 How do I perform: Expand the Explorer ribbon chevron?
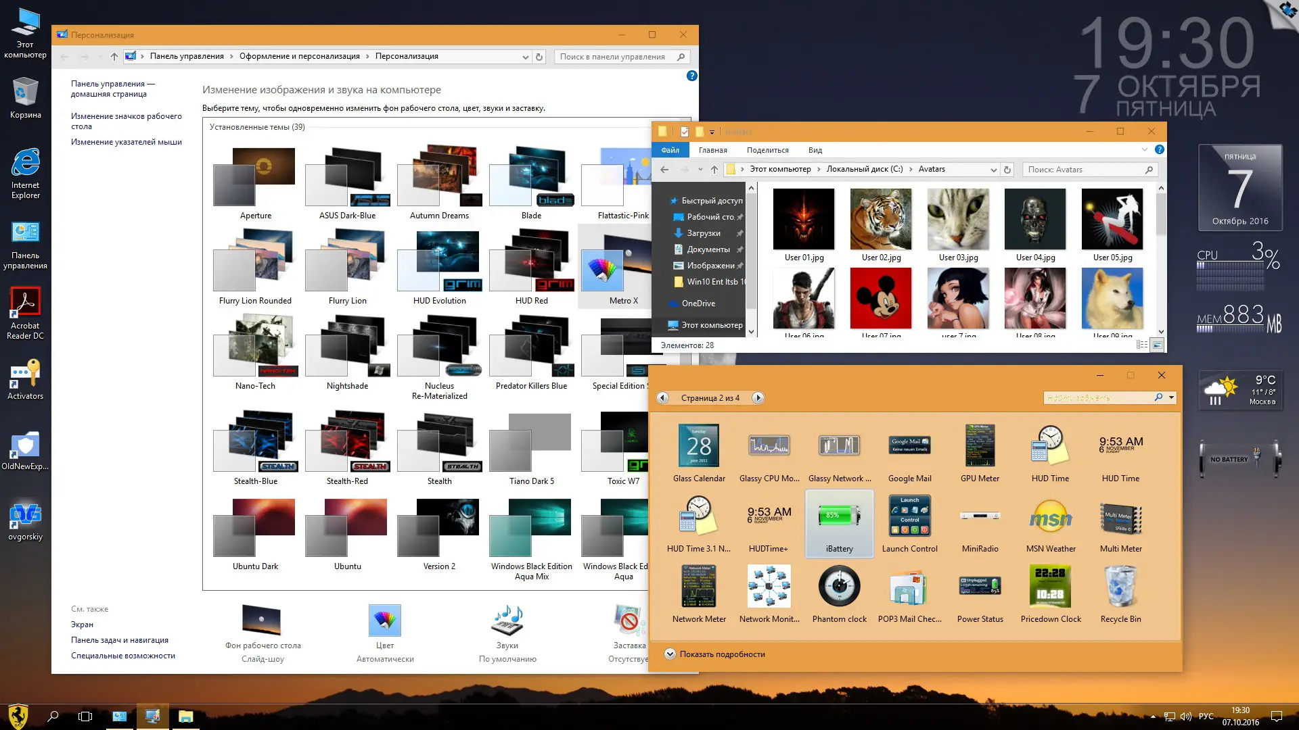pos(1145,150)
